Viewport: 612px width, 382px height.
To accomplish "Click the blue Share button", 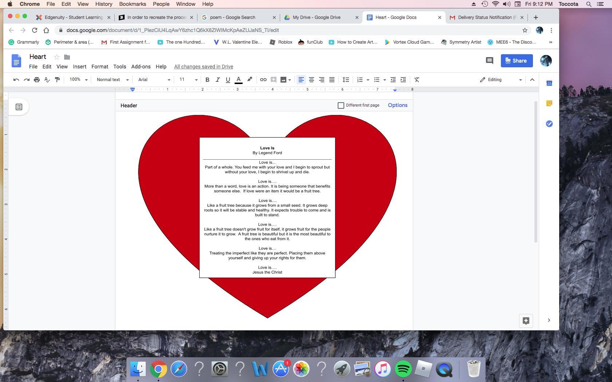I will tap(517, 61).
